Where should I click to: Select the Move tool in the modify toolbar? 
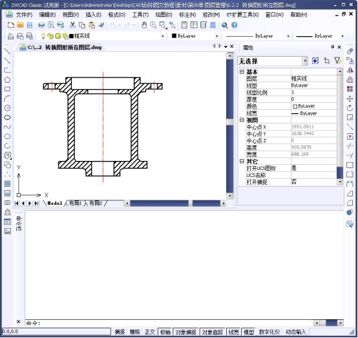350,99
